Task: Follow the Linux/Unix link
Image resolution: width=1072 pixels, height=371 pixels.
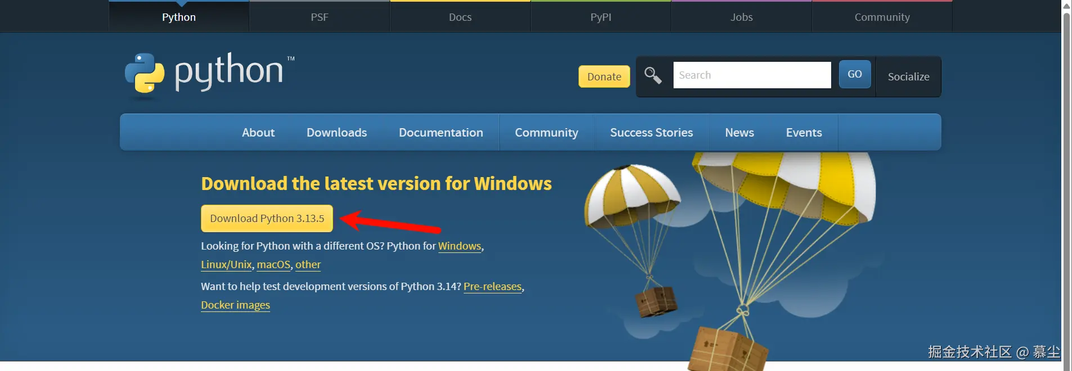Action: point(226,265)
